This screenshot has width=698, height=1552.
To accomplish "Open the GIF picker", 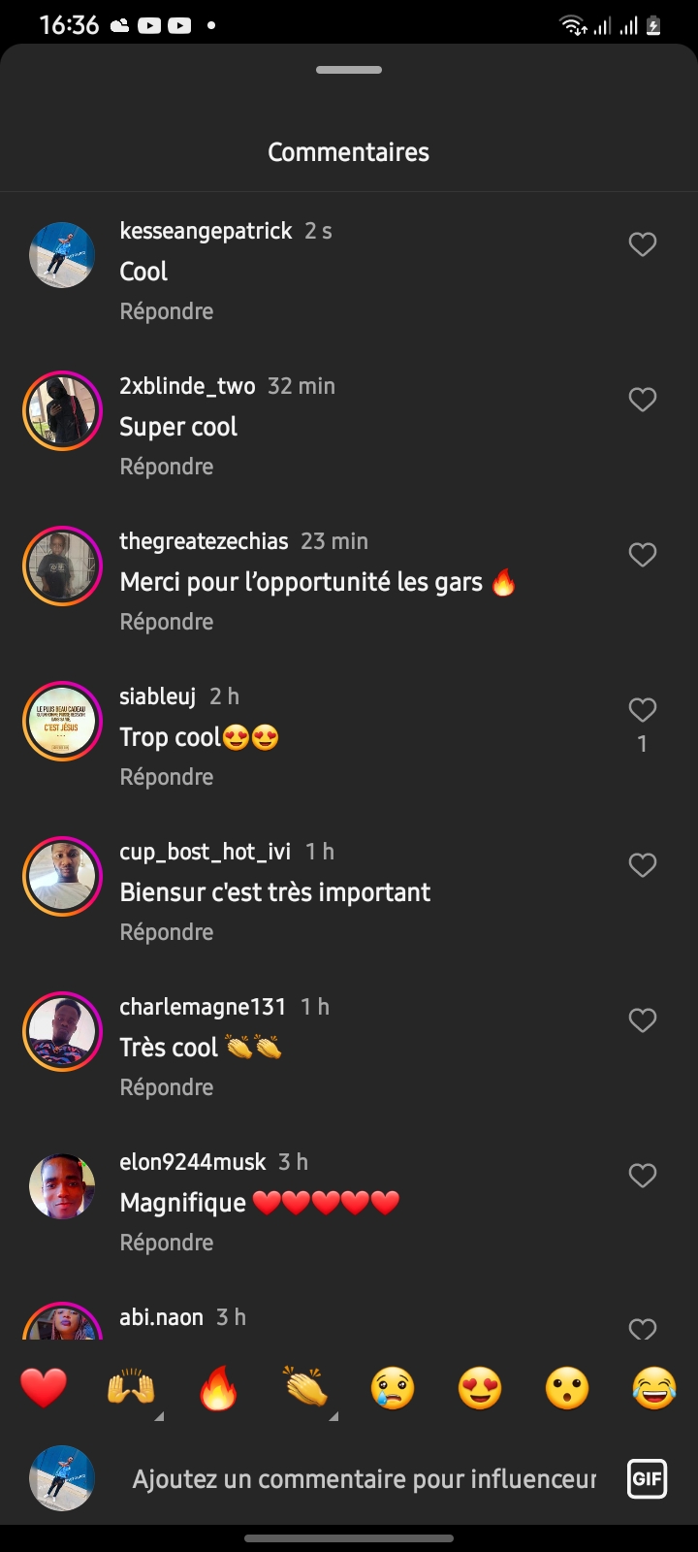I will (x=647, y=1479).
